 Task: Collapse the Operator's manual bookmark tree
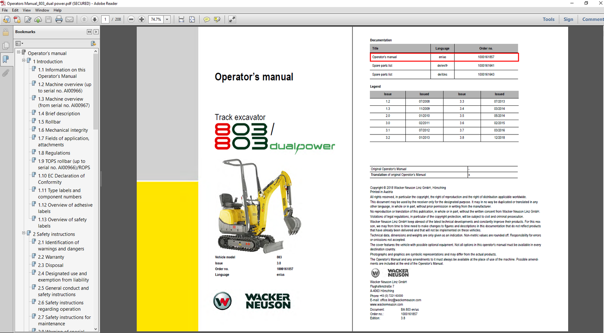click(x=18, y=52)
